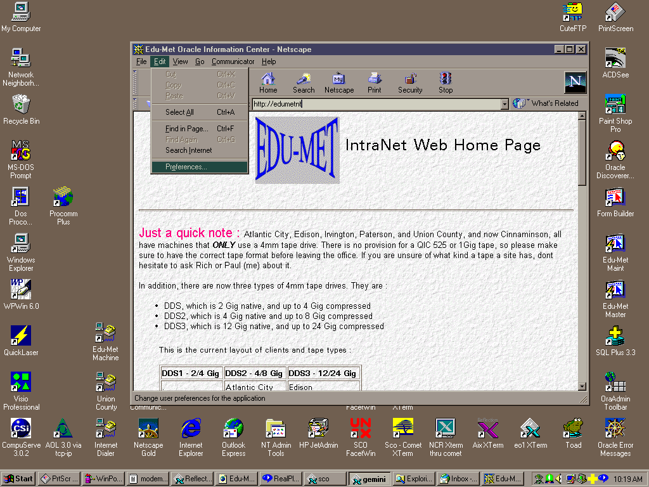
Task: Click the Security padlock icon
Action: (410, 83)
